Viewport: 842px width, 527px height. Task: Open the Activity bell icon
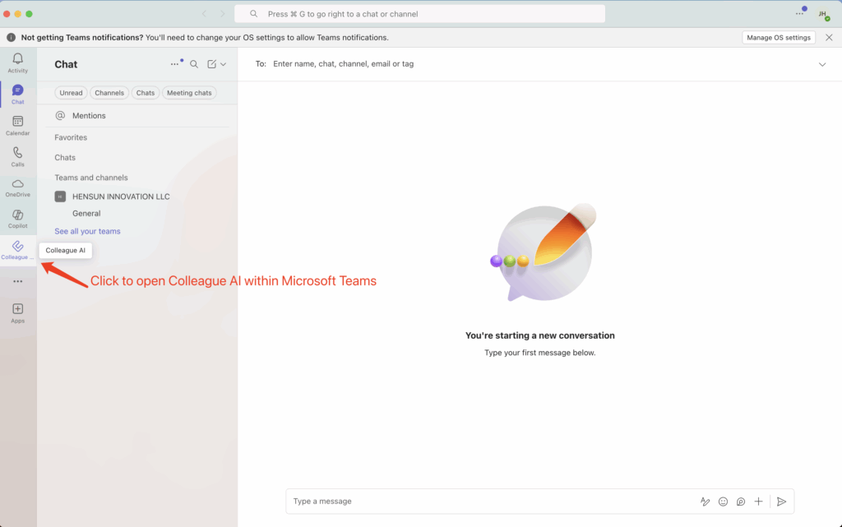17,59
